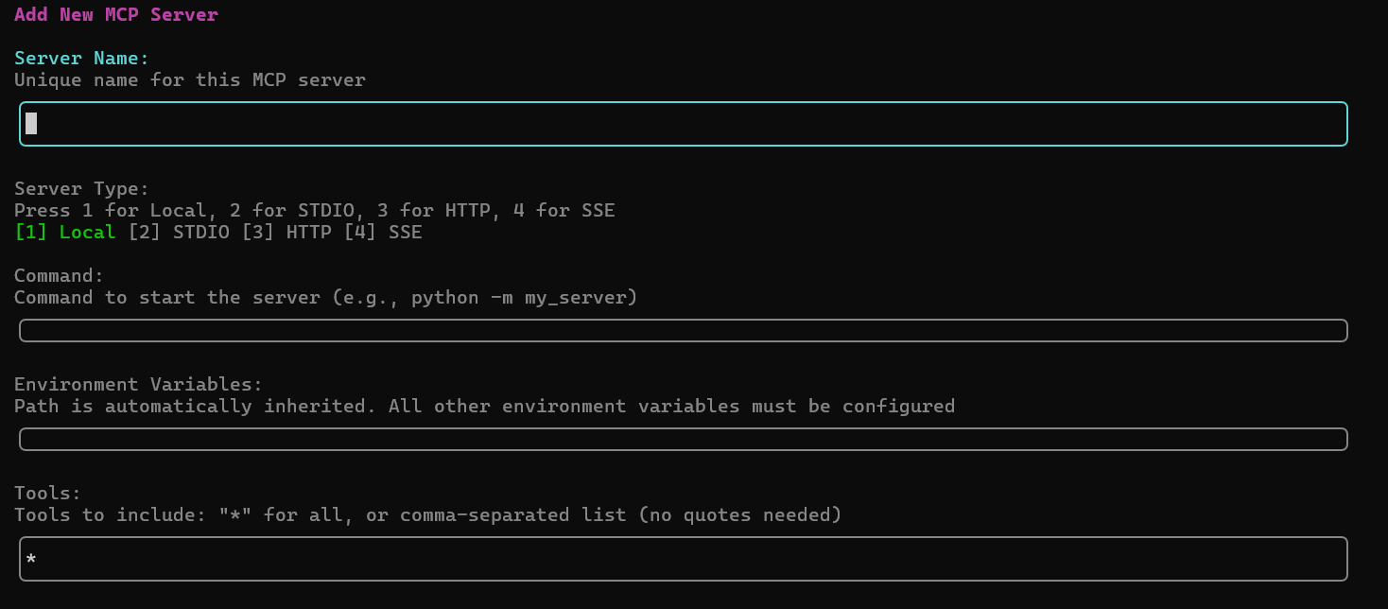
Task: Switch server type to [3] HTTP
Action: click(x=286, y=233)
